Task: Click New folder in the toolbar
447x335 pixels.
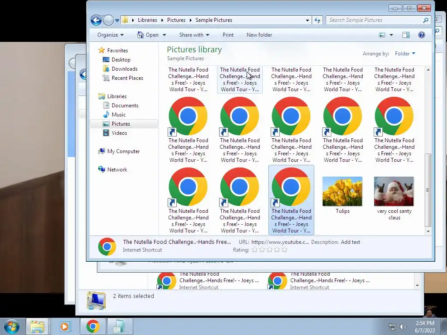Action: (x=259, y=35)
